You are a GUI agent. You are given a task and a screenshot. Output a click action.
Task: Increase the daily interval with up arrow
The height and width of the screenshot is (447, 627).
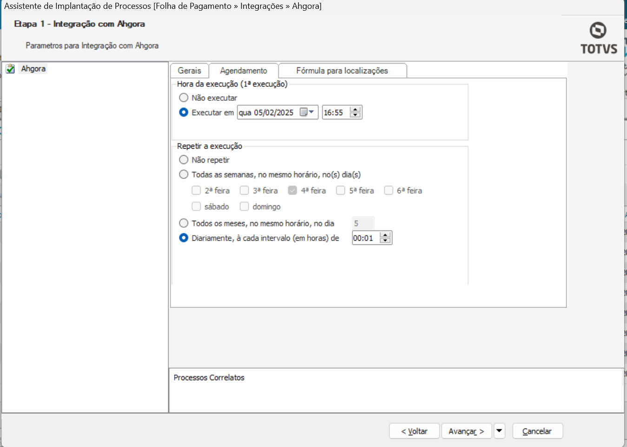pyautogui.click(x=385, y=235)
